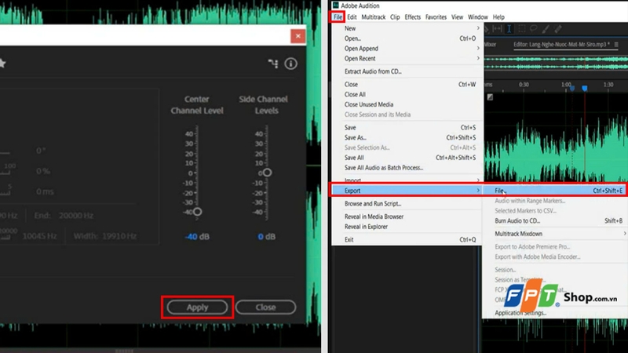Click the 10045 Hz frequency value

tap(39, 236)
